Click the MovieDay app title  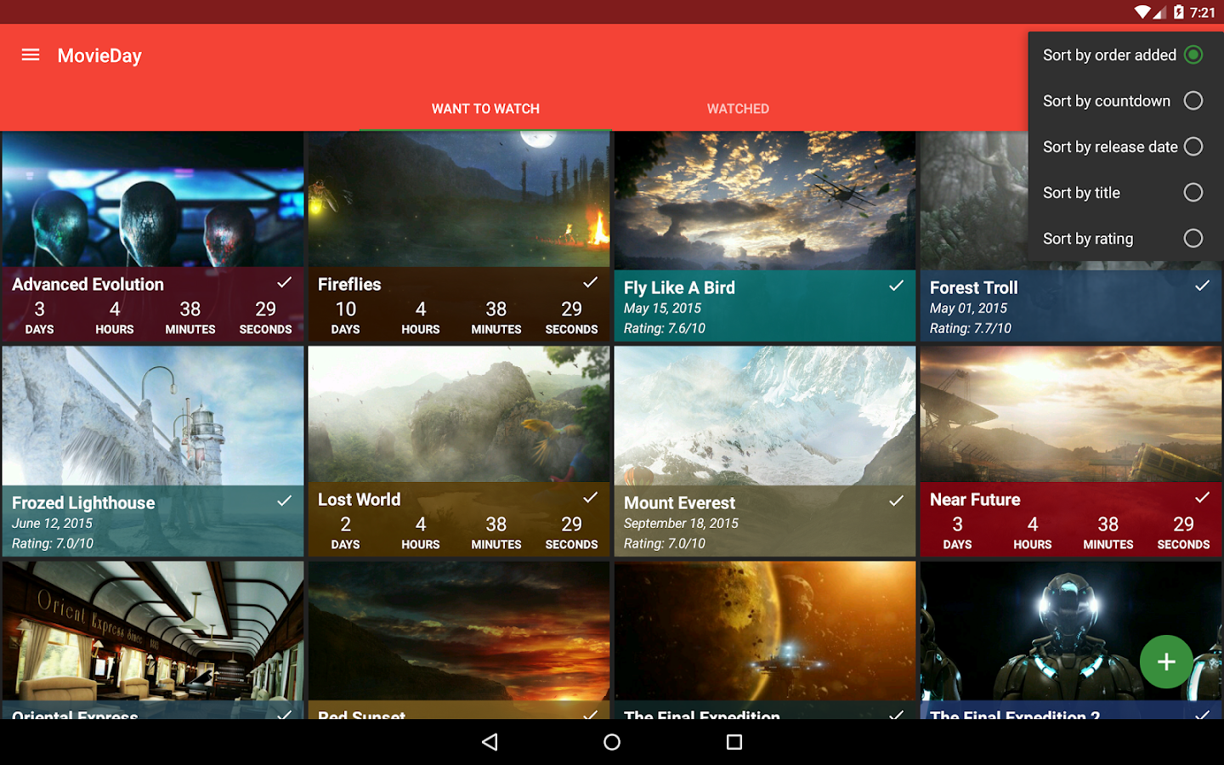[99, 56]
